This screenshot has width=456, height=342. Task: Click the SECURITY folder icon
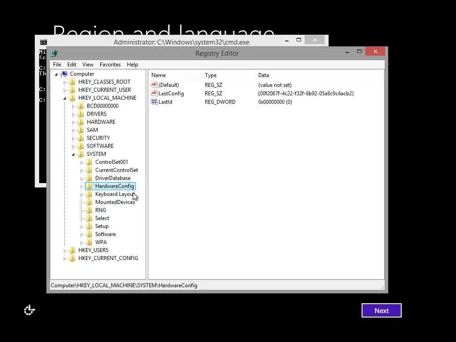tap(81, 138)
